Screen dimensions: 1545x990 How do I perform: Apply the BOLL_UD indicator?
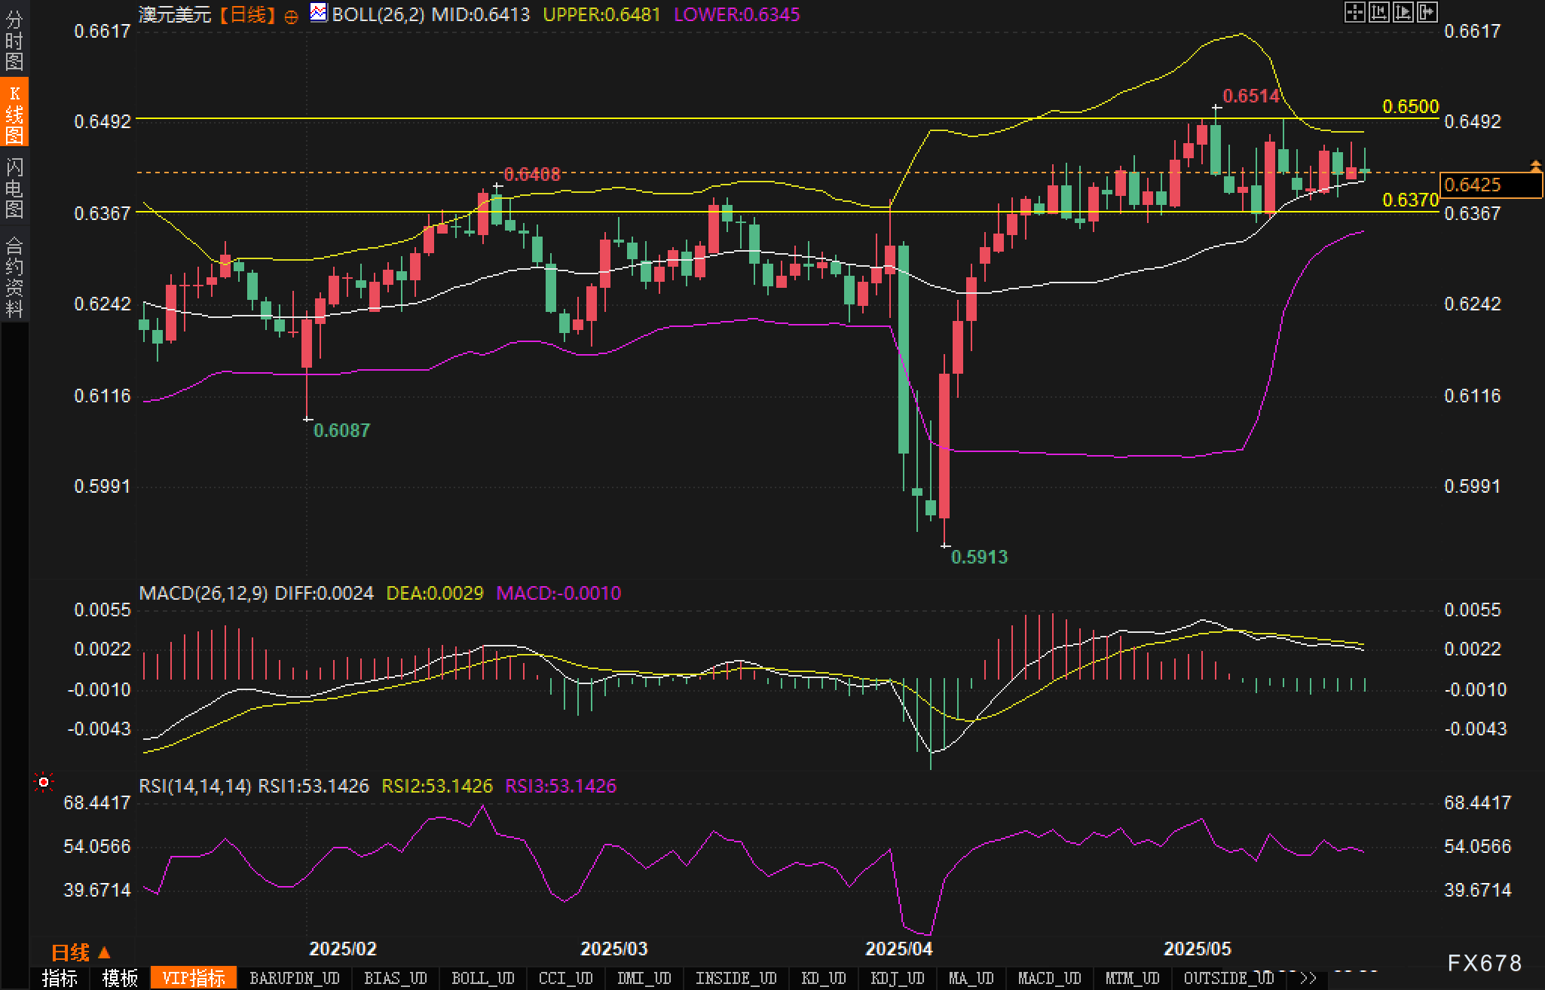[482, 979]
